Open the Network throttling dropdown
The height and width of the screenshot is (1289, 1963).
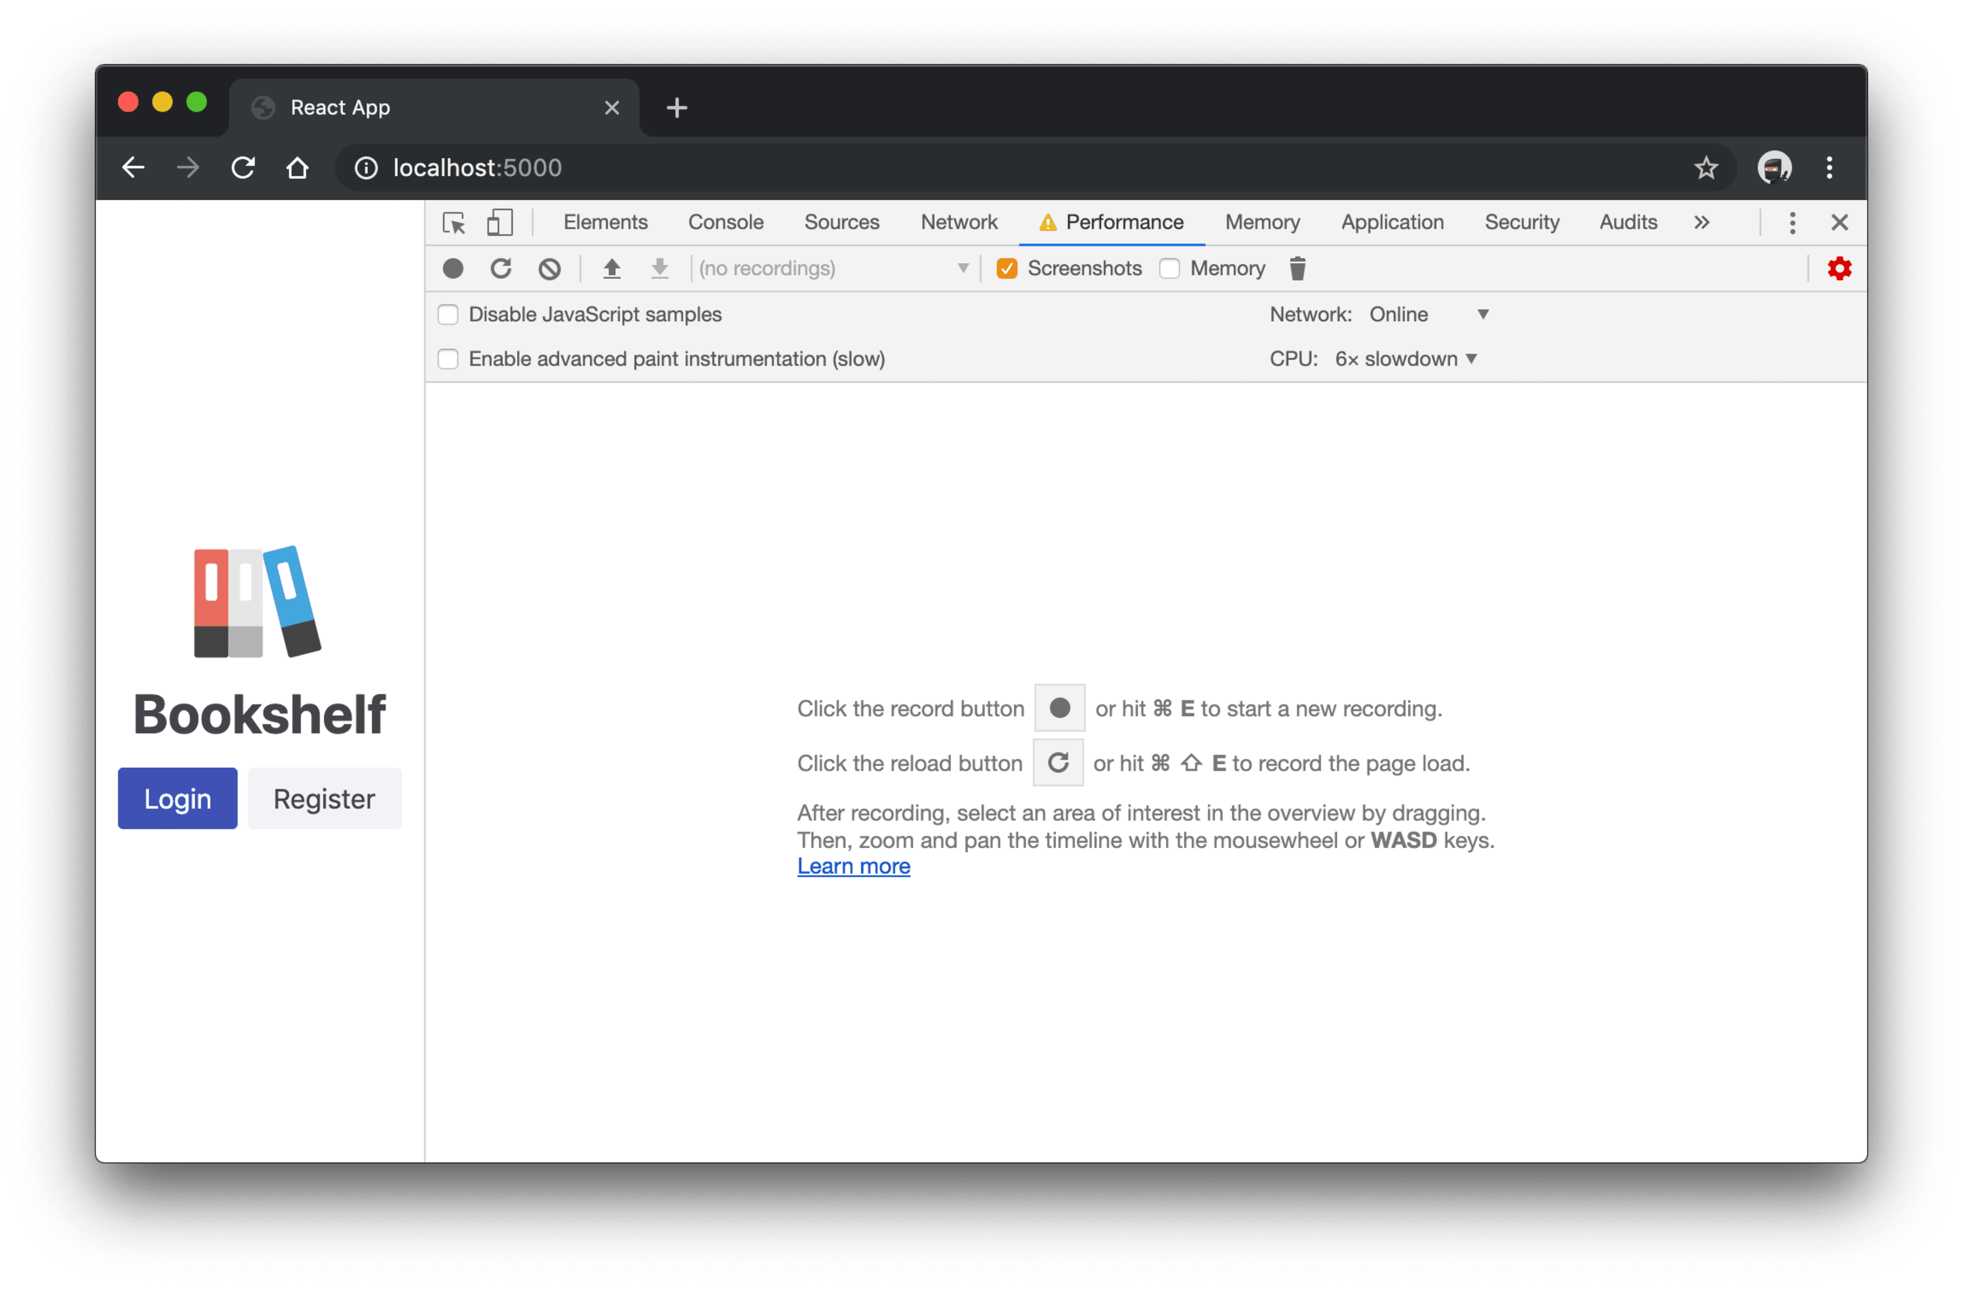point(1429,315)
